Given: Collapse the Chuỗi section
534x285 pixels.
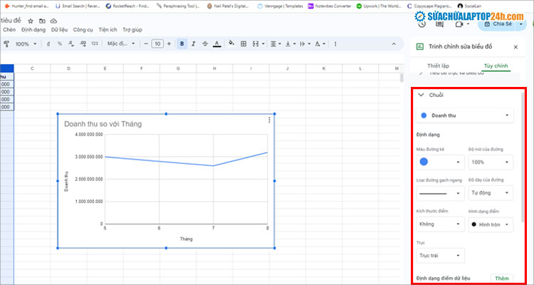Looking at the screenshot, I should pos(421,95).
